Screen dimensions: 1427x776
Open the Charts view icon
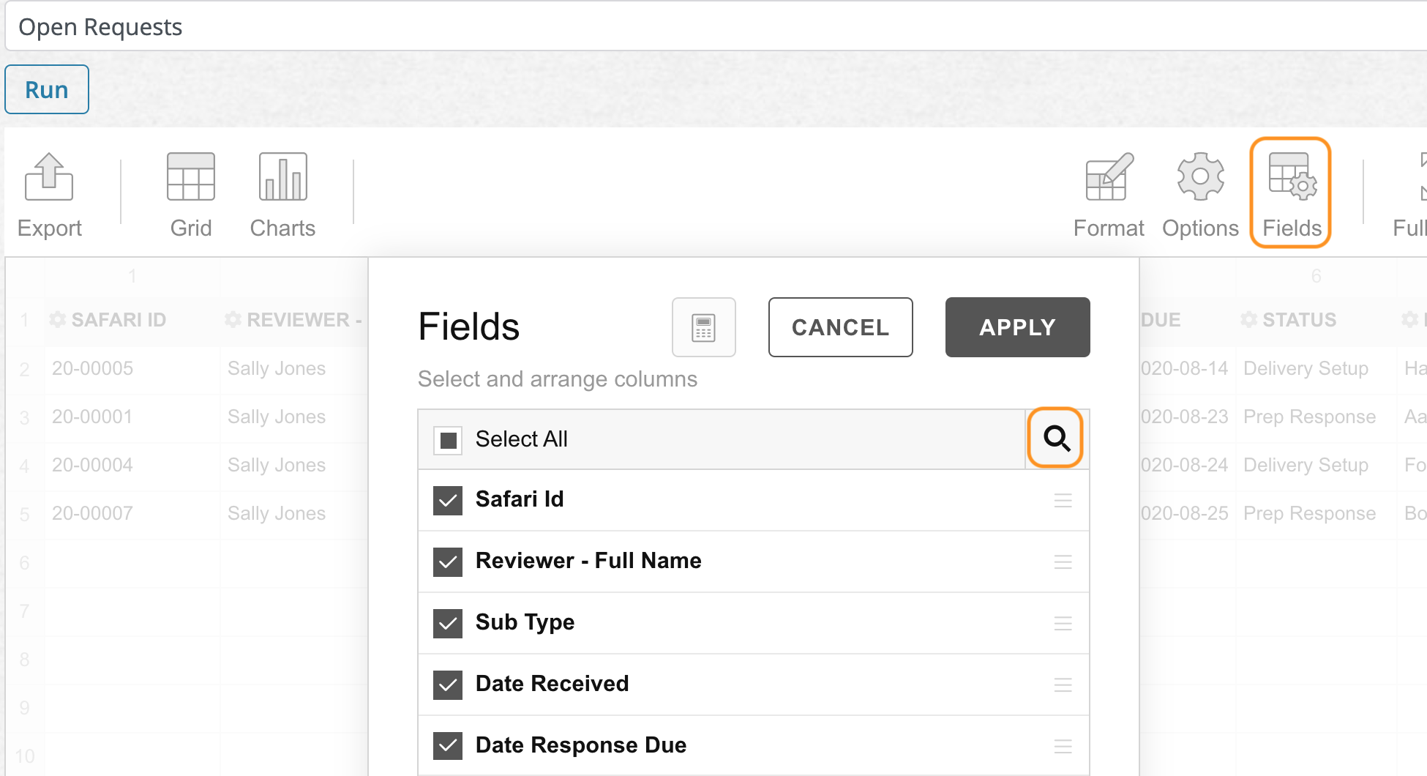[282, 178]
